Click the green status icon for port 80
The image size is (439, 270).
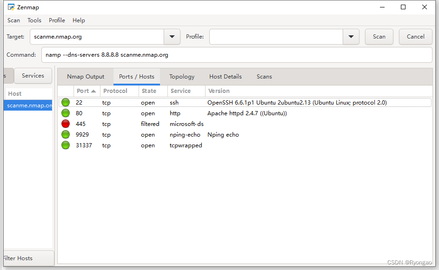tap(66, 113)
